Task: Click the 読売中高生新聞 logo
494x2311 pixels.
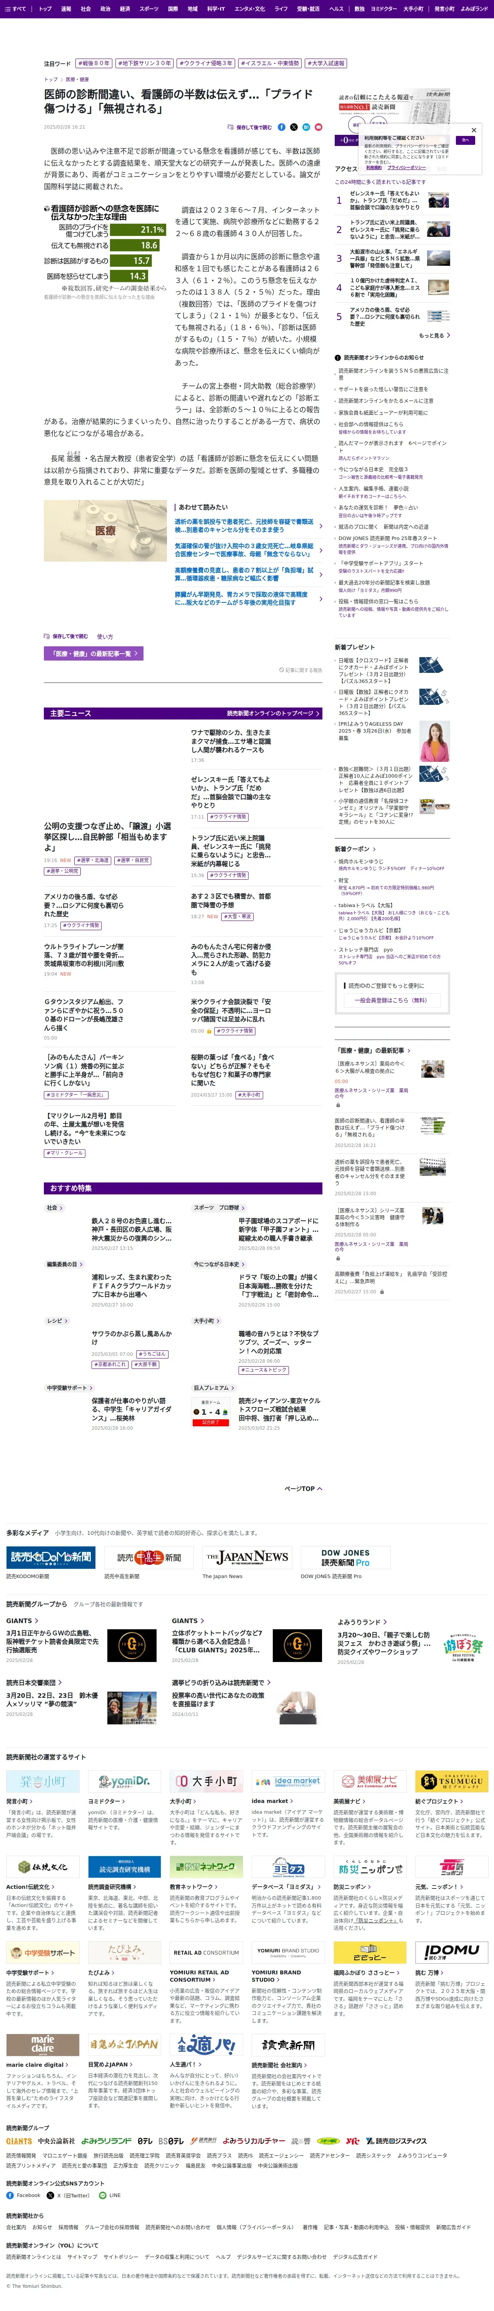Action: pos(149,1557)
